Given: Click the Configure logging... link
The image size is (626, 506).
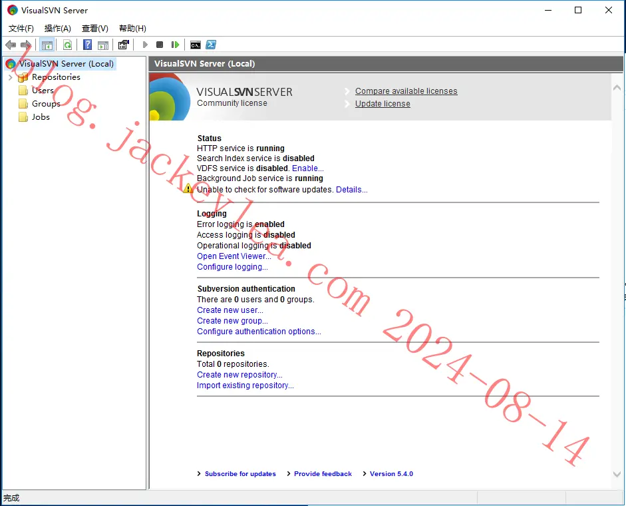Looking at the screenshot, I should pyautogui.click(x=232, y=267).
